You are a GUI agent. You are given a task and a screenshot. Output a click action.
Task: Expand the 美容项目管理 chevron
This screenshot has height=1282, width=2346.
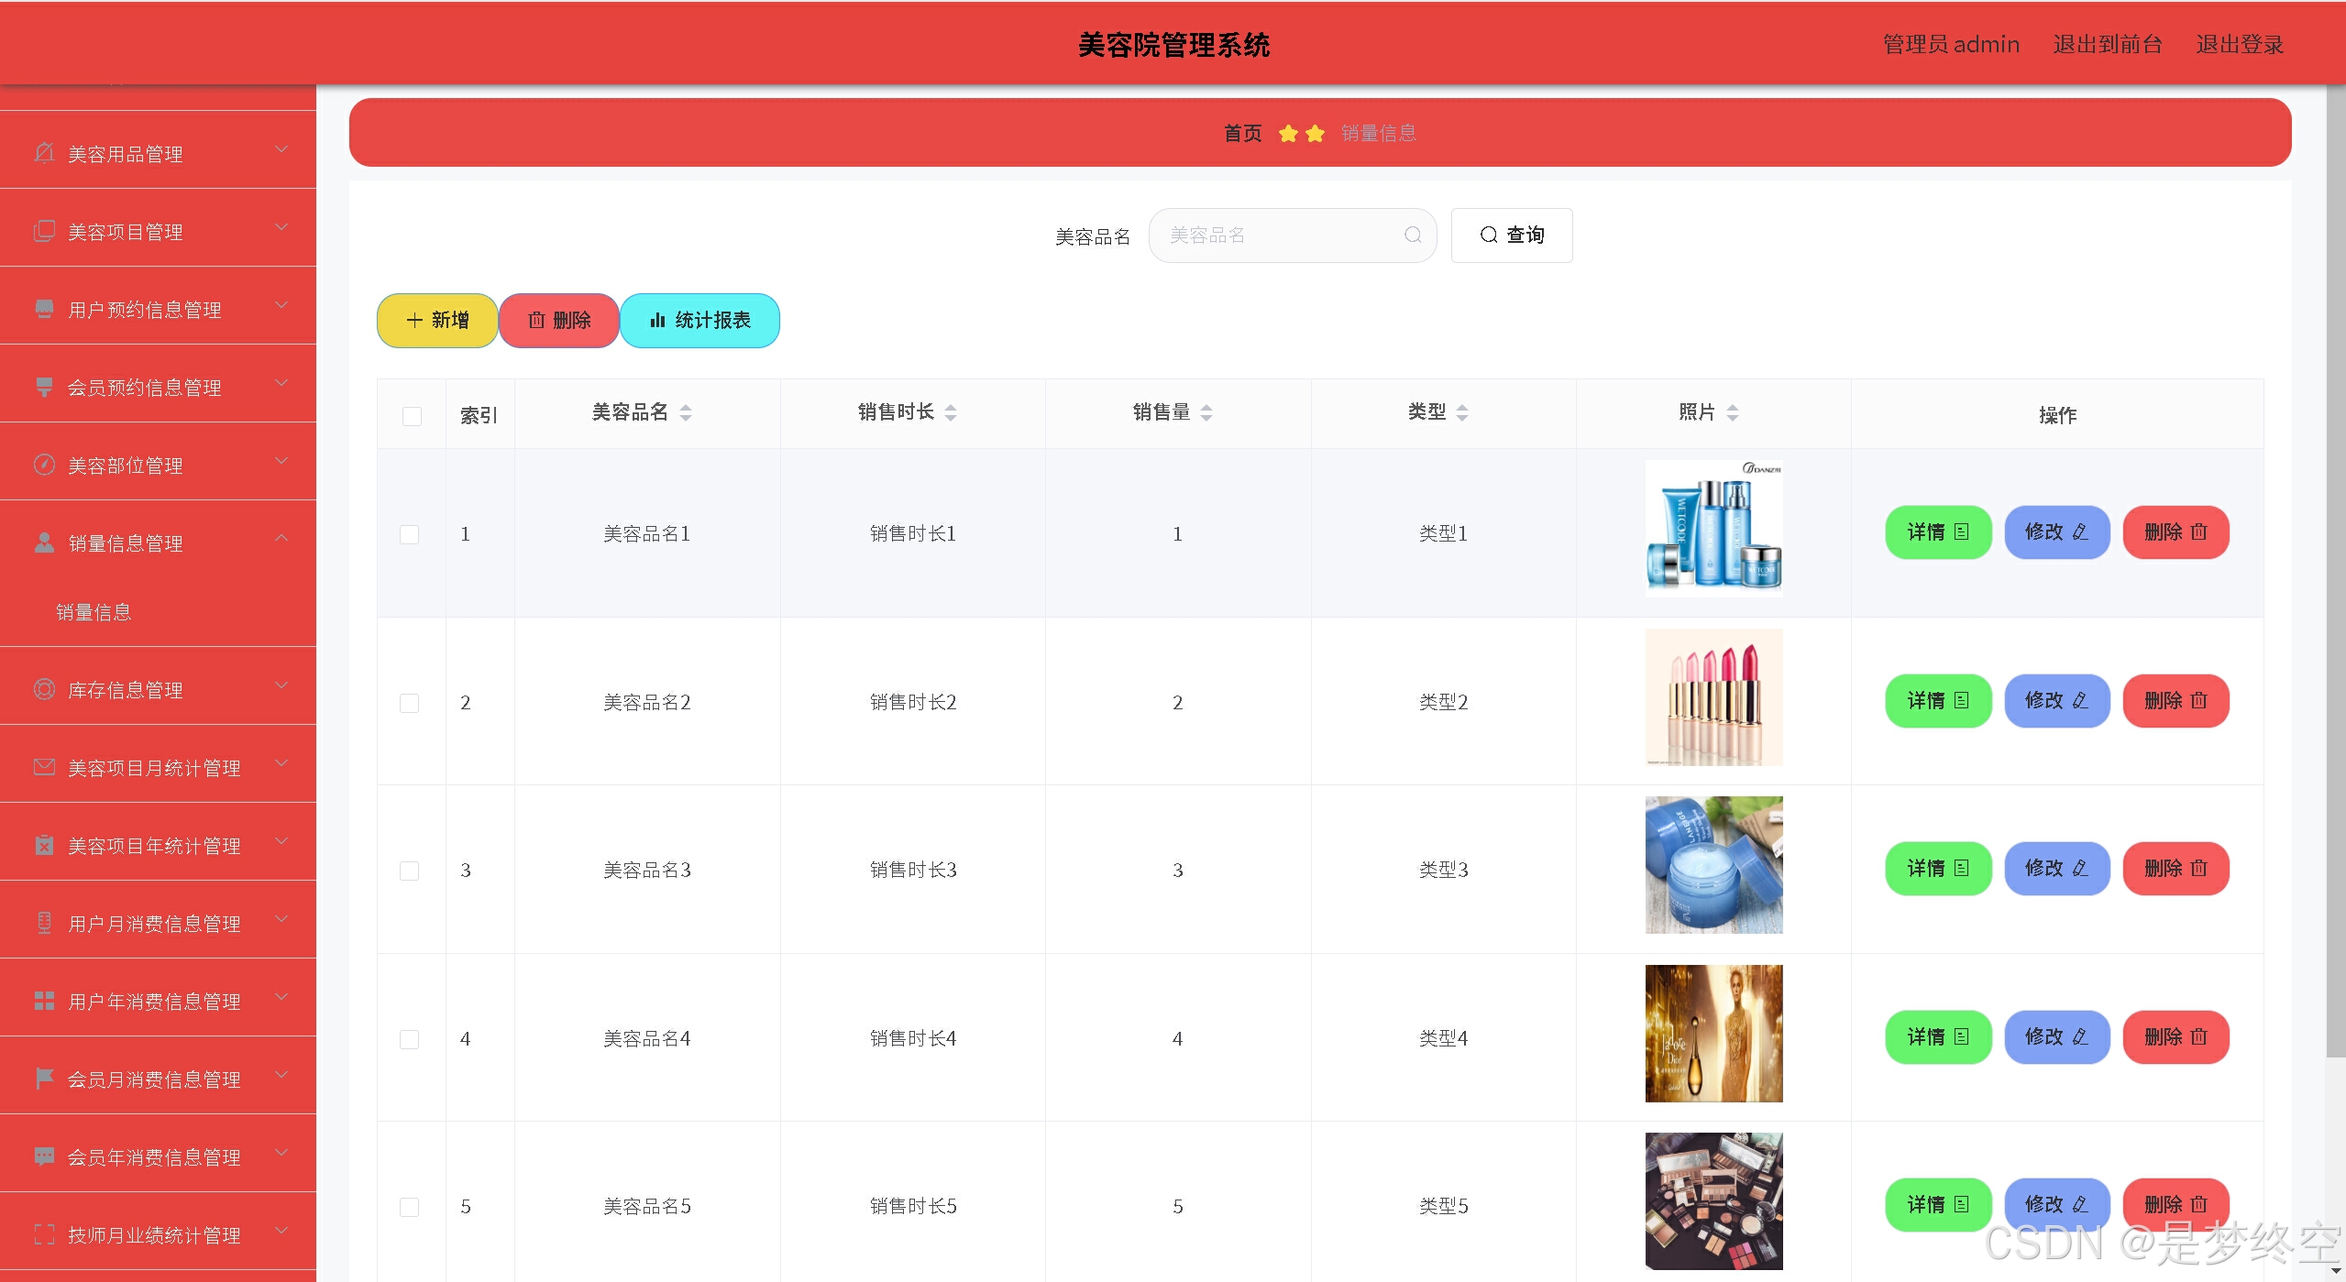tap(281, 227)
